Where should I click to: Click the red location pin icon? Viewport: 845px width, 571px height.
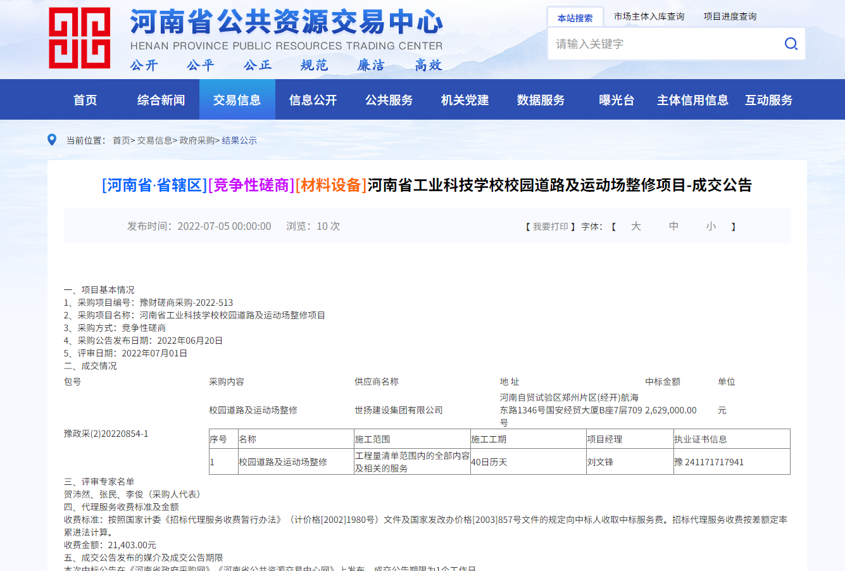[53, 140]
